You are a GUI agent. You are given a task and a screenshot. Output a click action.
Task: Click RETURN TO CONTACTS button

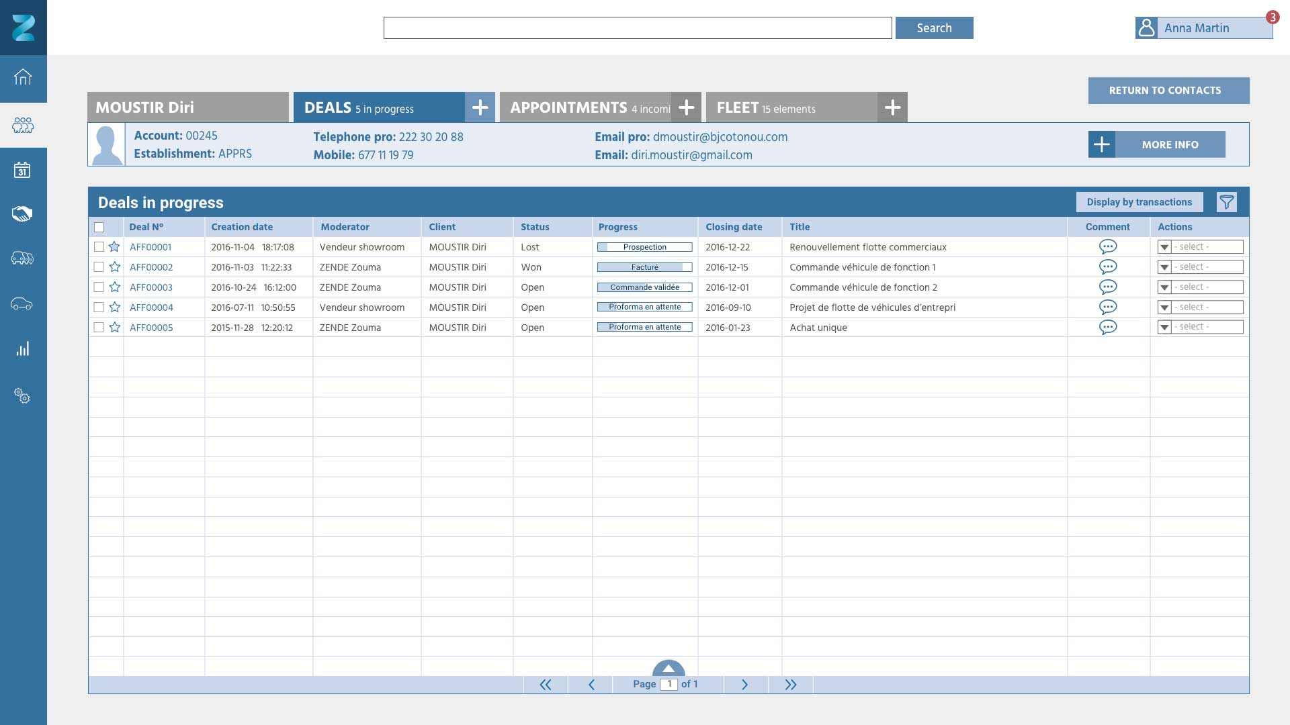click(1168, 91)
